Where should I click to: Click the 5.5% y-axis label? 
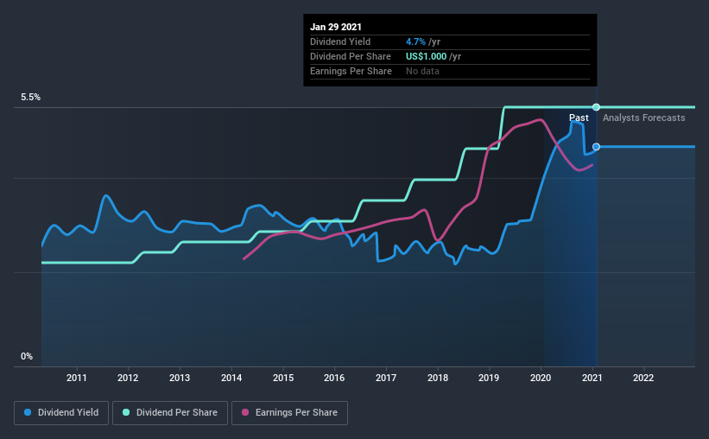pyautogui.click(x=30, y=98)
